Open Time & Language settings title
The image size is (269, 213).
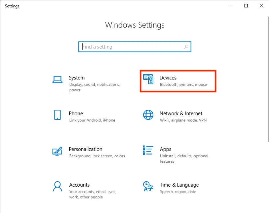click(x=179, y=185)
